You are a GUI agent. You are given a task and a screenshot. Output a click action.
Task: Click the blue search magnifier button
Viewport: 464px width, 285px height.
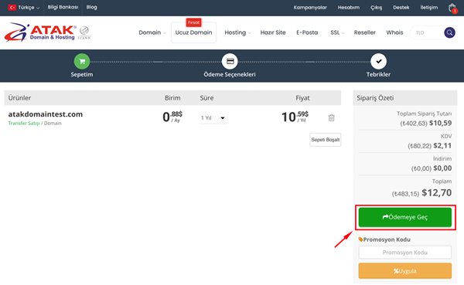(x=449, y=32)
